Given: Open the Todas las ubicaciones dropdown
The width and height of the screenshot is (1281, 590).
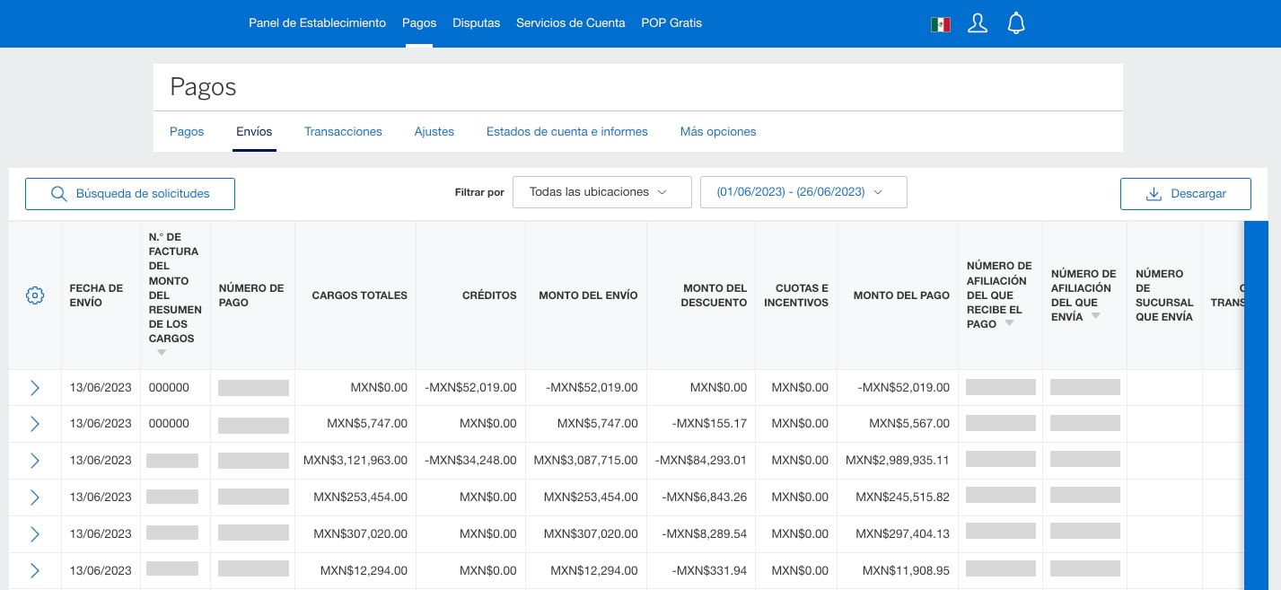Looking at the screenshot, I should tap(601, 191).
